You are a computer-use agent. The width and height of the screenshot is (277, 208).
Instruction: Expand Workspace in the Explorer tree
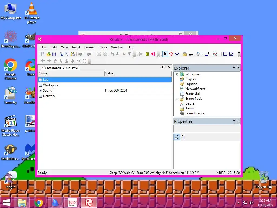tap(177, 74)
